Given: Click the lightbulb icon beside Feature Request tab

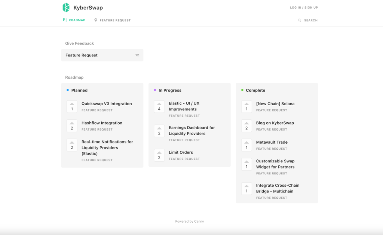Looking at the screenshot, I should tap(96, 20).
